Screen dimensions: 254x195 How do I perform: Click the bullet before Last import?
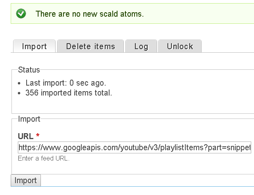(20, 84)
